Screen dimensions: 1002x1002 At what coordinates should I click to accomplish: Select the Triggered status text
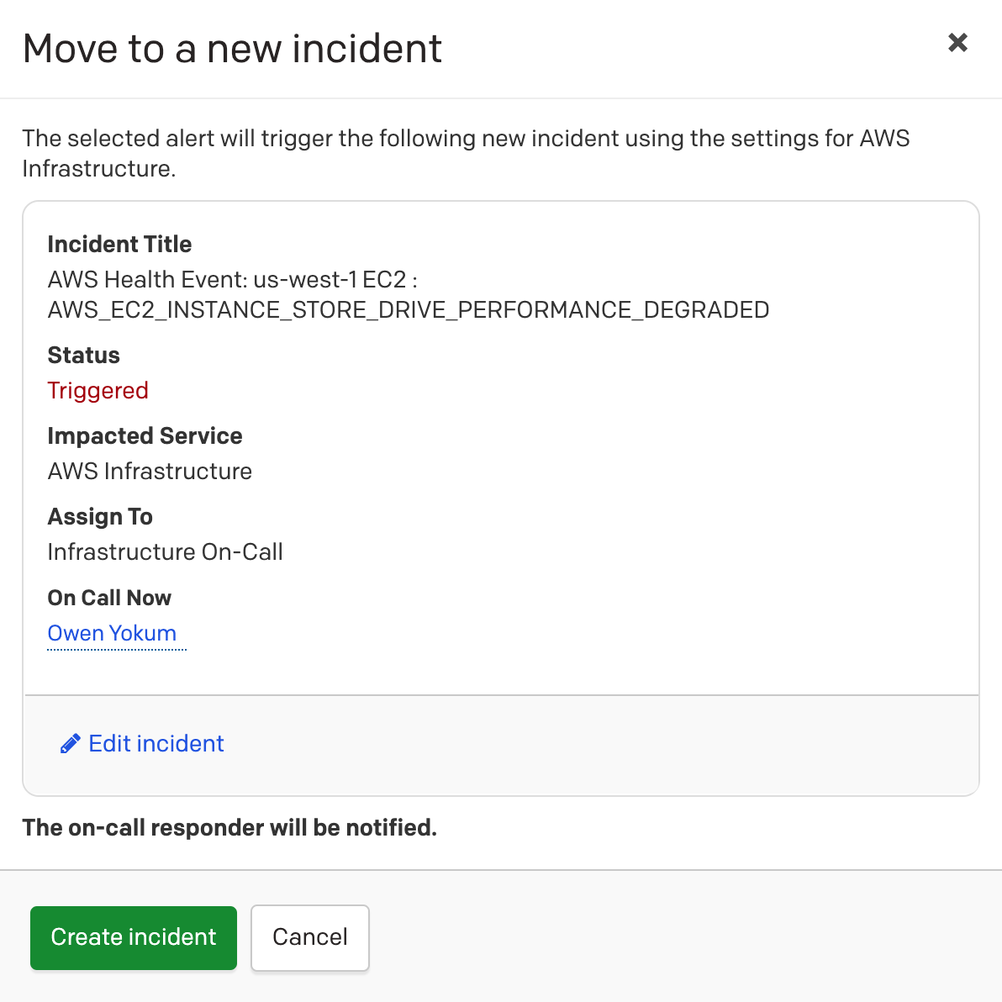pyautogui.click(x=98, y=390)
